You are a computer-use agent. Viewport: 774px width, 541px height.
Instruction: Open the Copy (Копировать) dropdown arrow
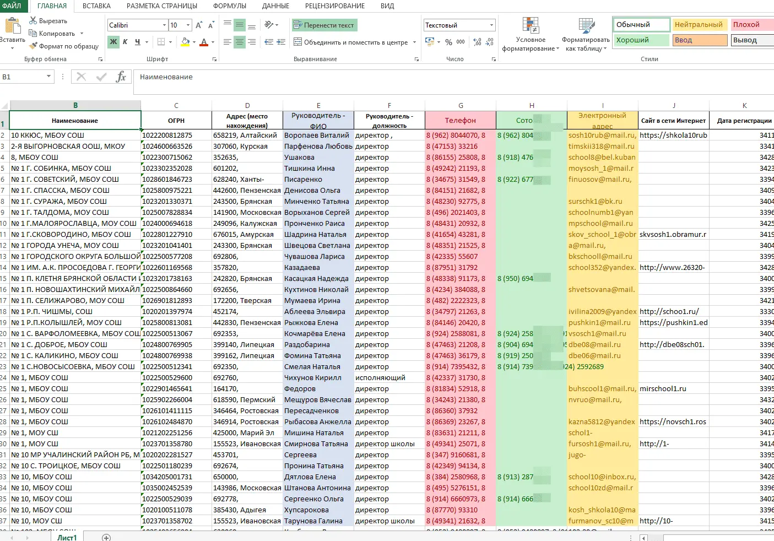(82, 34)
